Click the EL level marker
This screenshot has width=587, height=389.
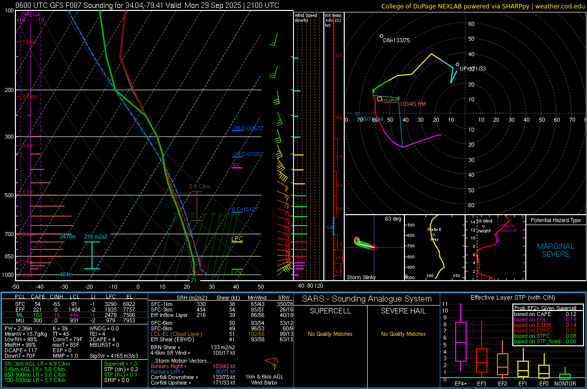coord(237,165)
